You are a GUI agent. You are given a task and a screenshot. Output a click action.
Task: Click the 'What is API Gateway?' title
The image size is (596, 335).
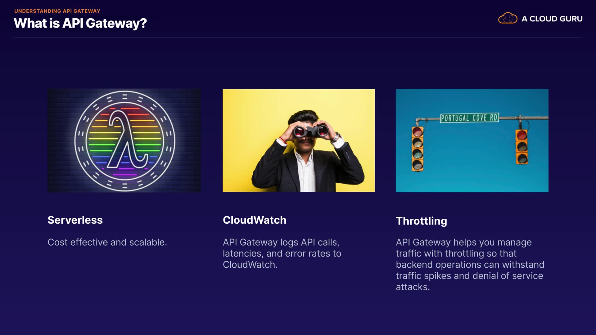coord(80,23)
